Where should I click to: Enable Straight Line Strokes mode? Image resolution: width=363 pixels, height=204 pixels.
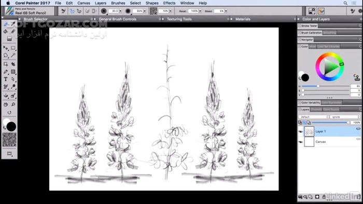click(x=79, y=11)
